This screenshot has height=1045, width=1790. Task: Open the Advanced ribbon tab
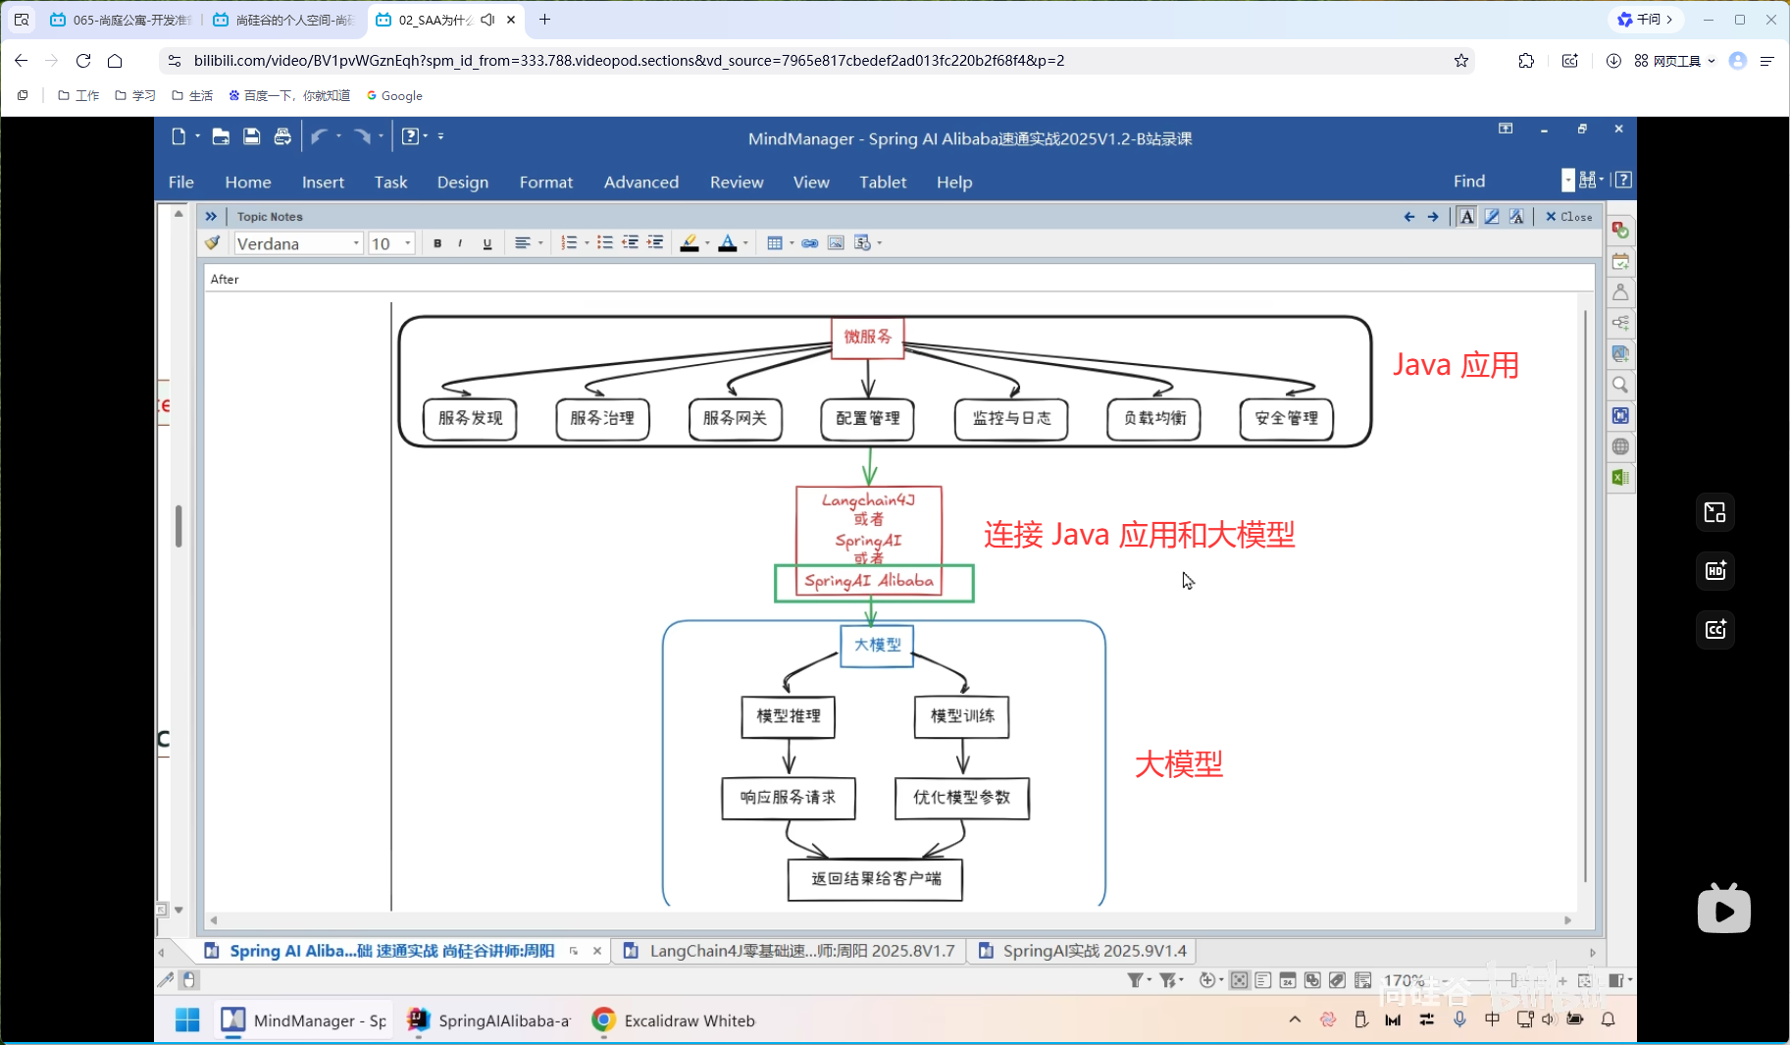coord(640,182)
